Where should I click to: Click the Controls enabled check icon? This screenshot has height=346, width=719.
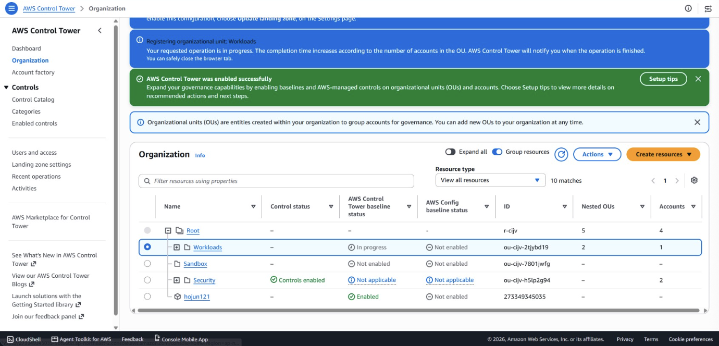click(274, 280)
